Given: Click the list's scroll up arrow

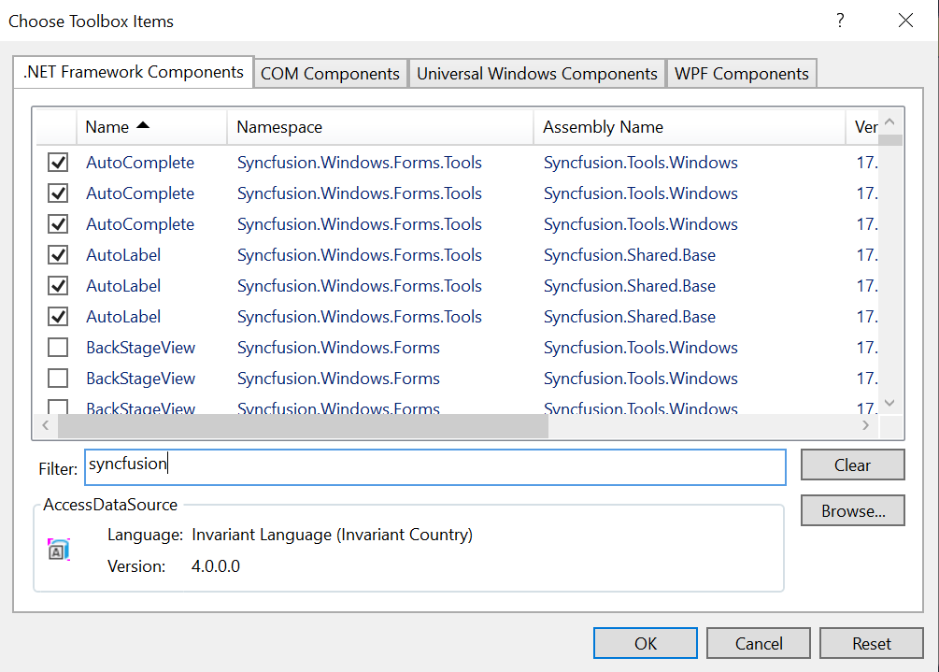Looking at the screenshot, I should [x=889, y=122].
